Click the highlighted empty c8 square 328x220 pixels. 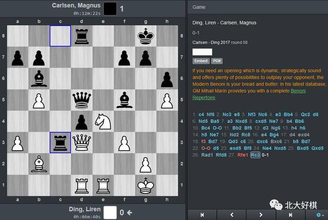(x=60, y=36)
